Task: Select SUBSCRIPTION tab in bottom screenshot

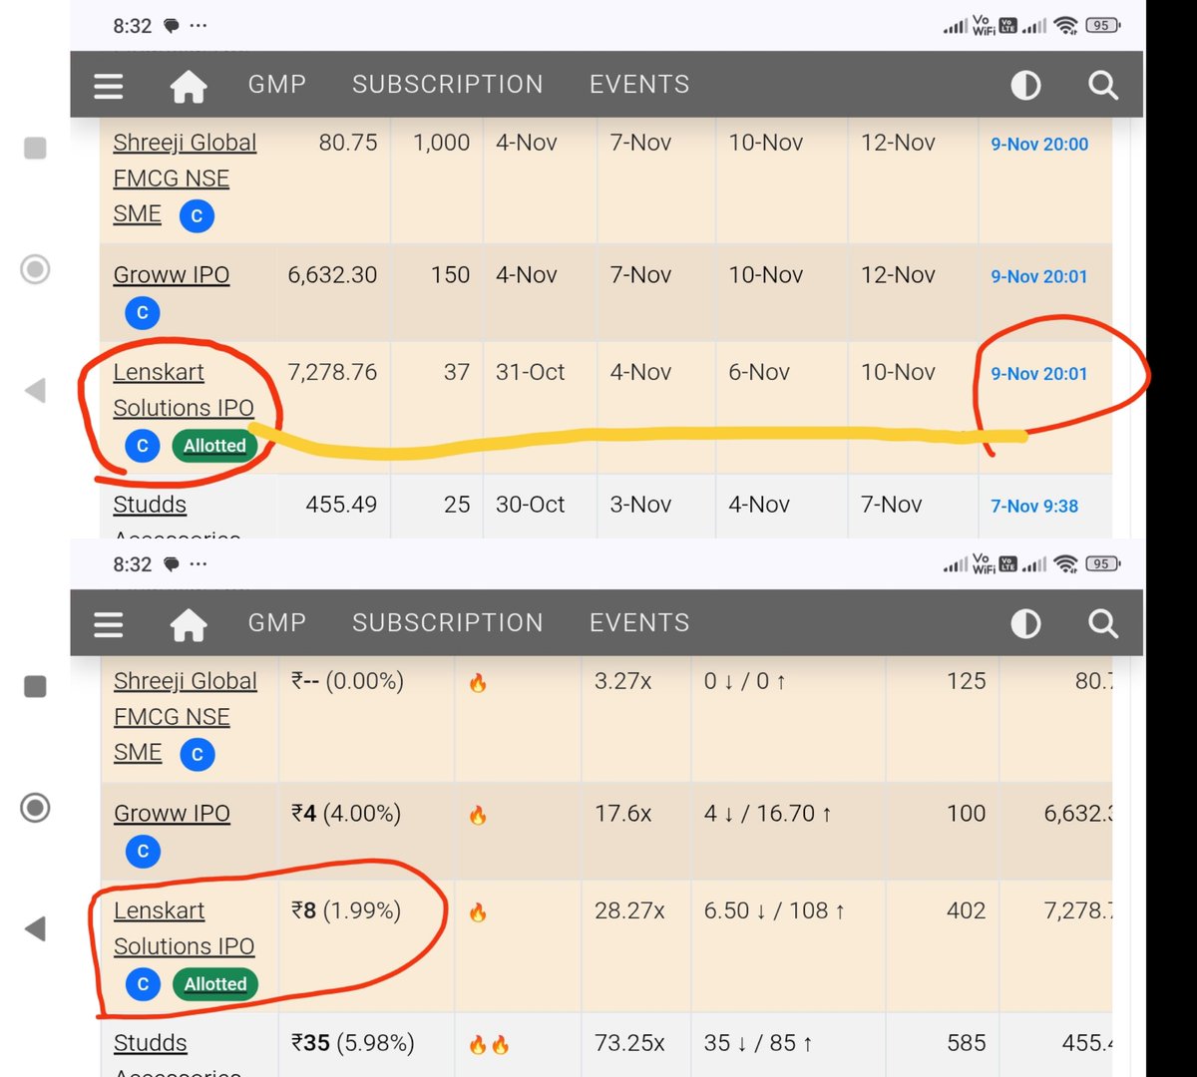Action: 448,623
